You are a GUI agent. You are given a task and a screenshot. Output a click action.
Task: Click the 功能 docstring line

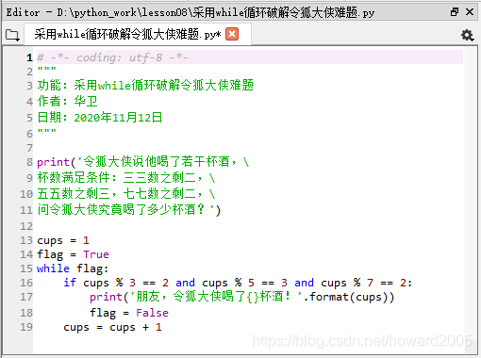pyautogui.click(x=145, y=85)
